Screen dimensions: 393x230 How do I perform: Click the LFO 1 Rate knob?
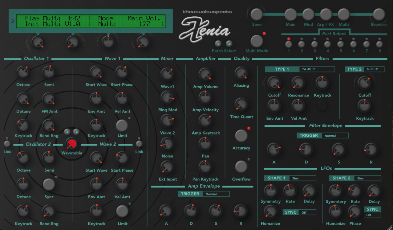(x=290, y=191)
